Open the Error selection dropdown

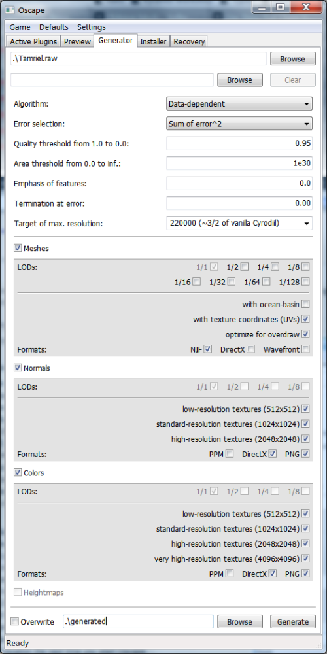pos(239,124)
